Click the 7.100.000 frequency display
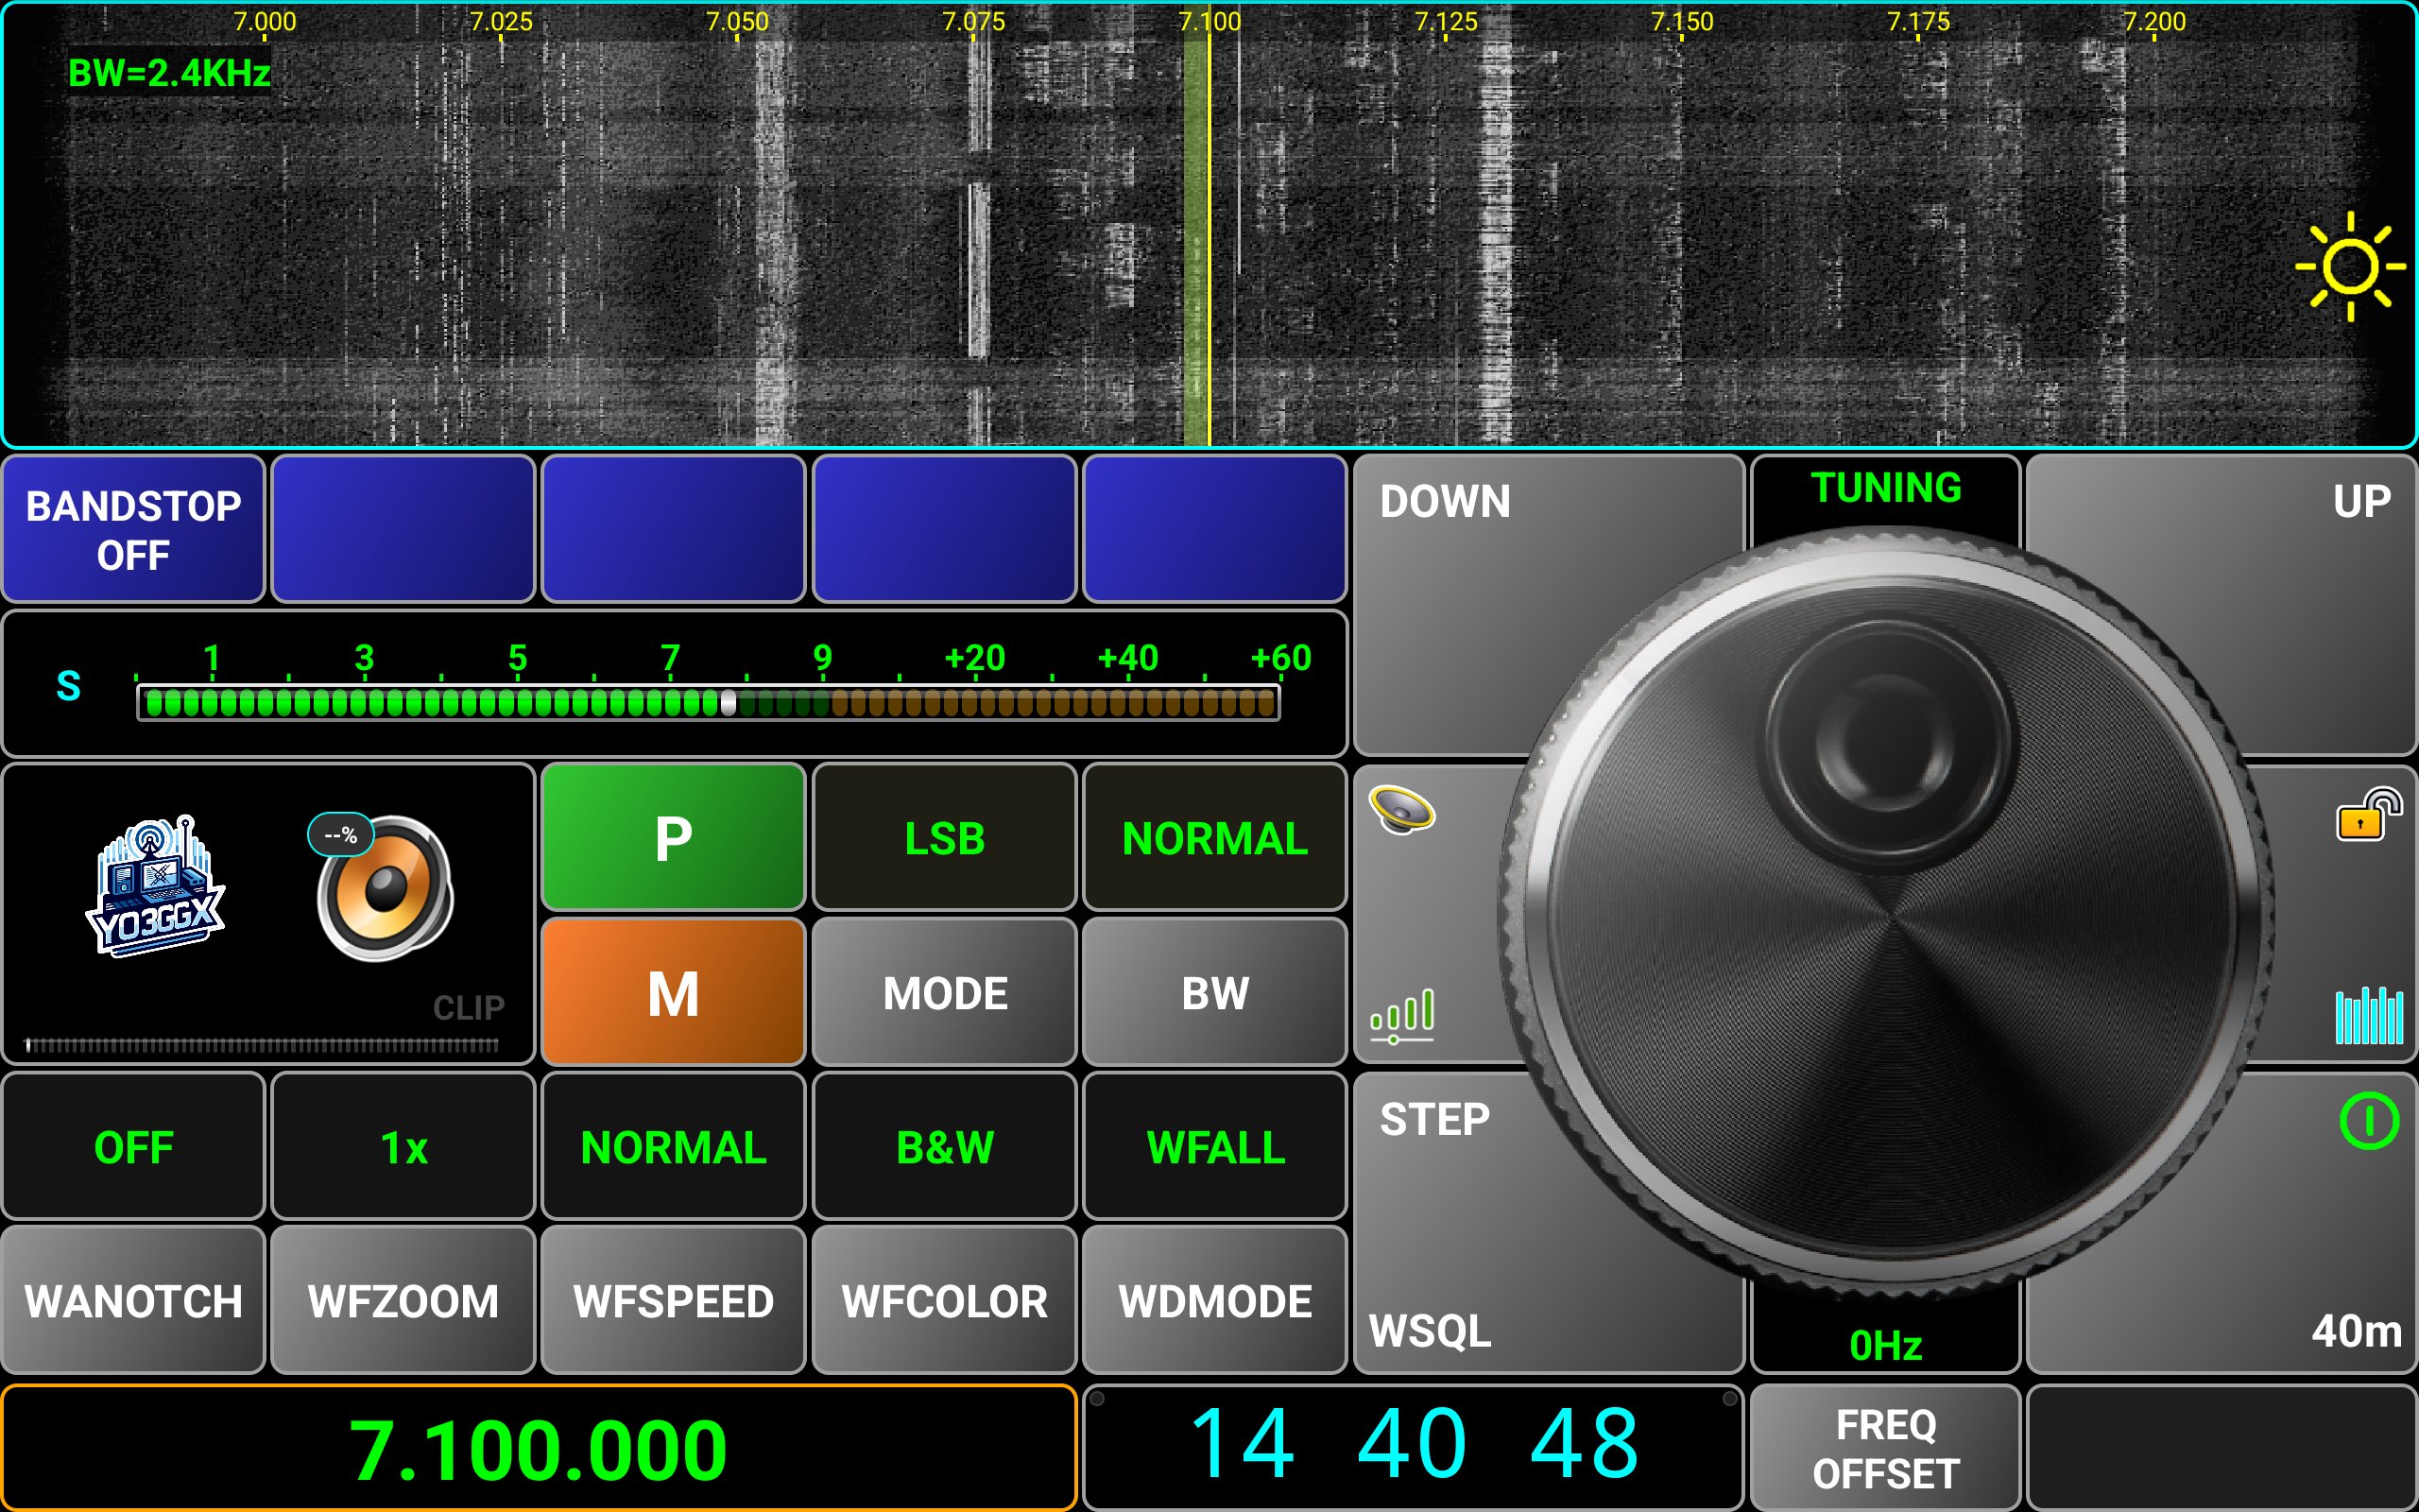The width and height of the screenshot is (2419, 1512). tap(538, 1449)
